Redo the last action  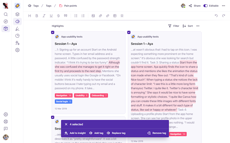(x=223, y=16)
